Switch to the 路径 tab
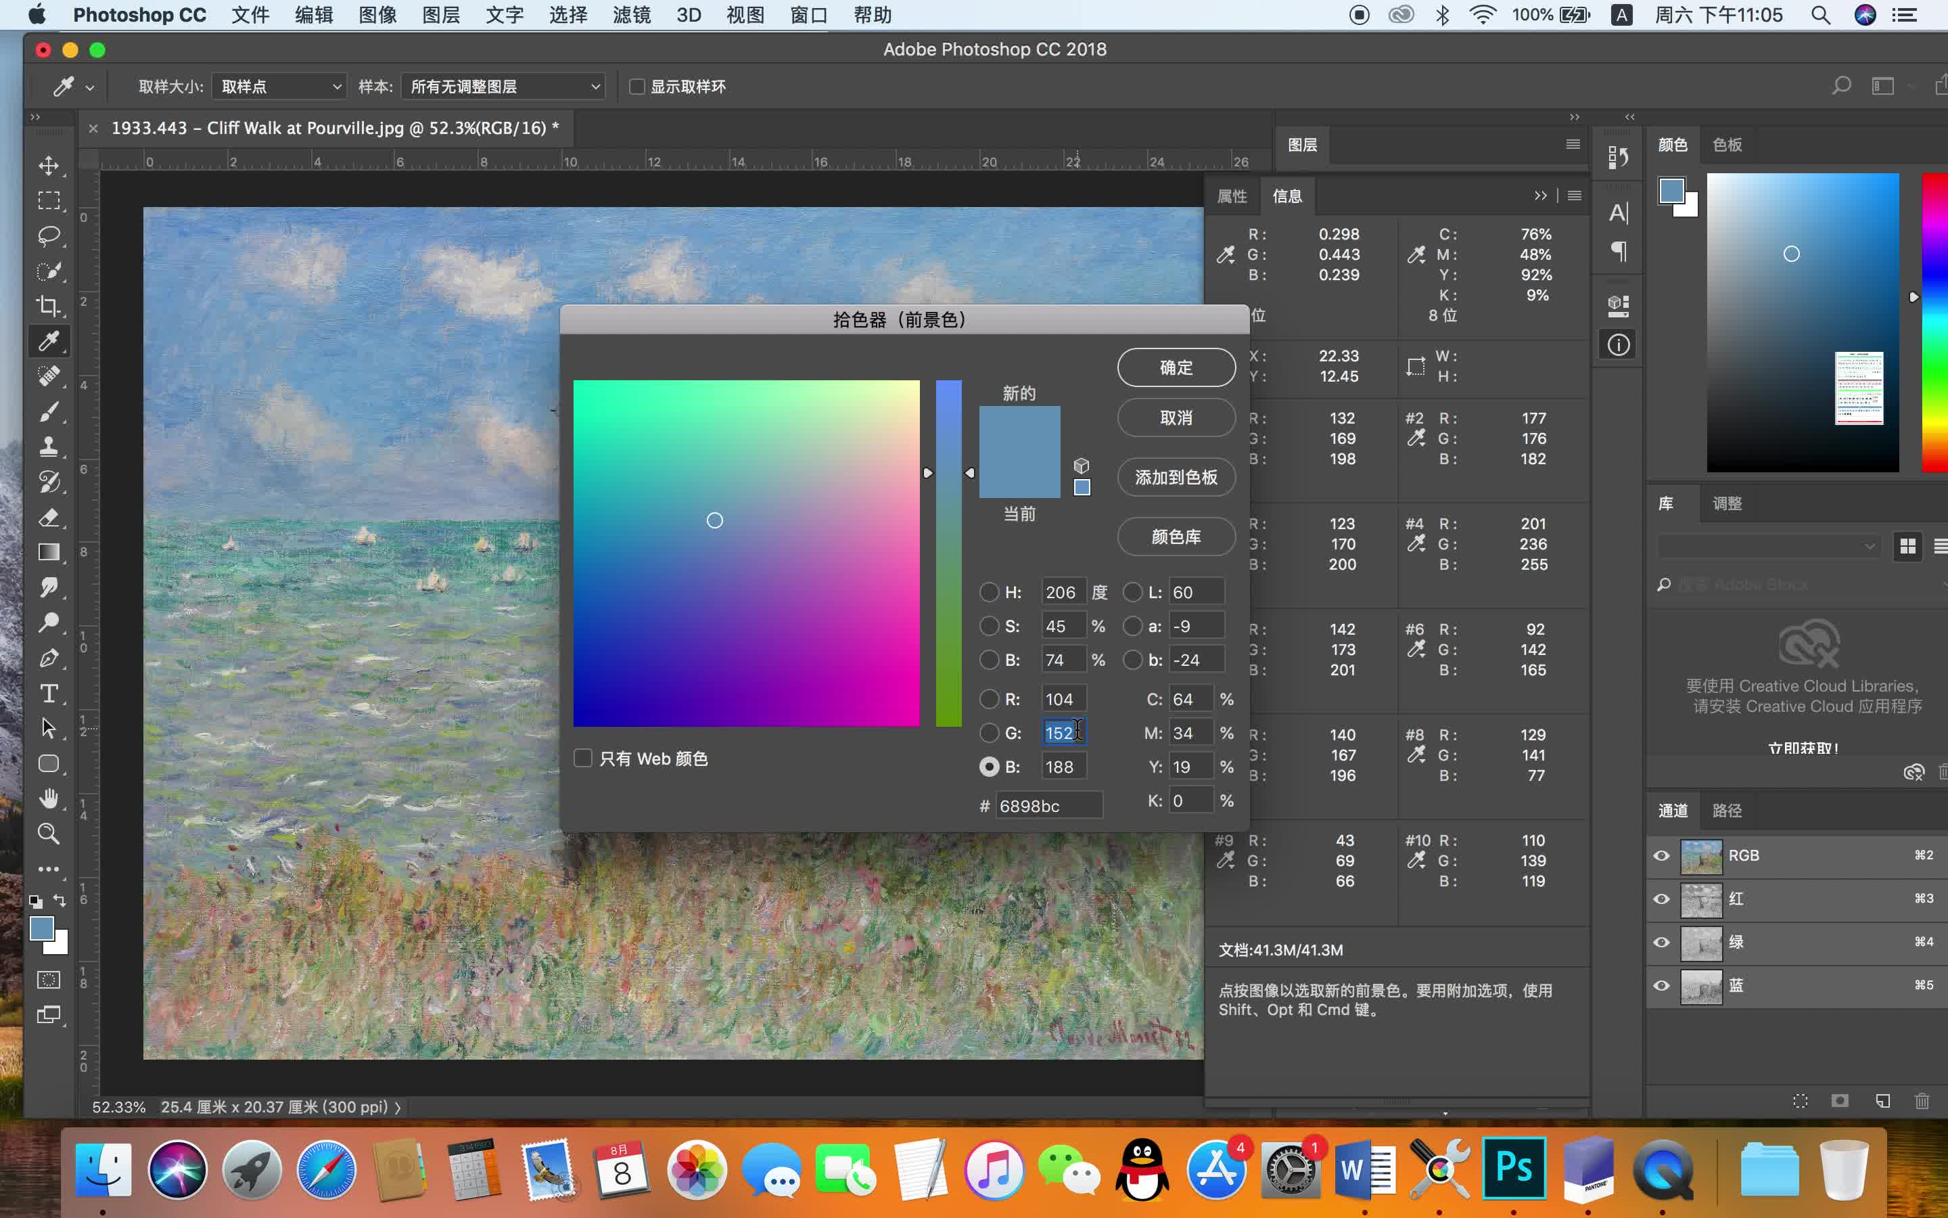 click(x=1727, y=811)
